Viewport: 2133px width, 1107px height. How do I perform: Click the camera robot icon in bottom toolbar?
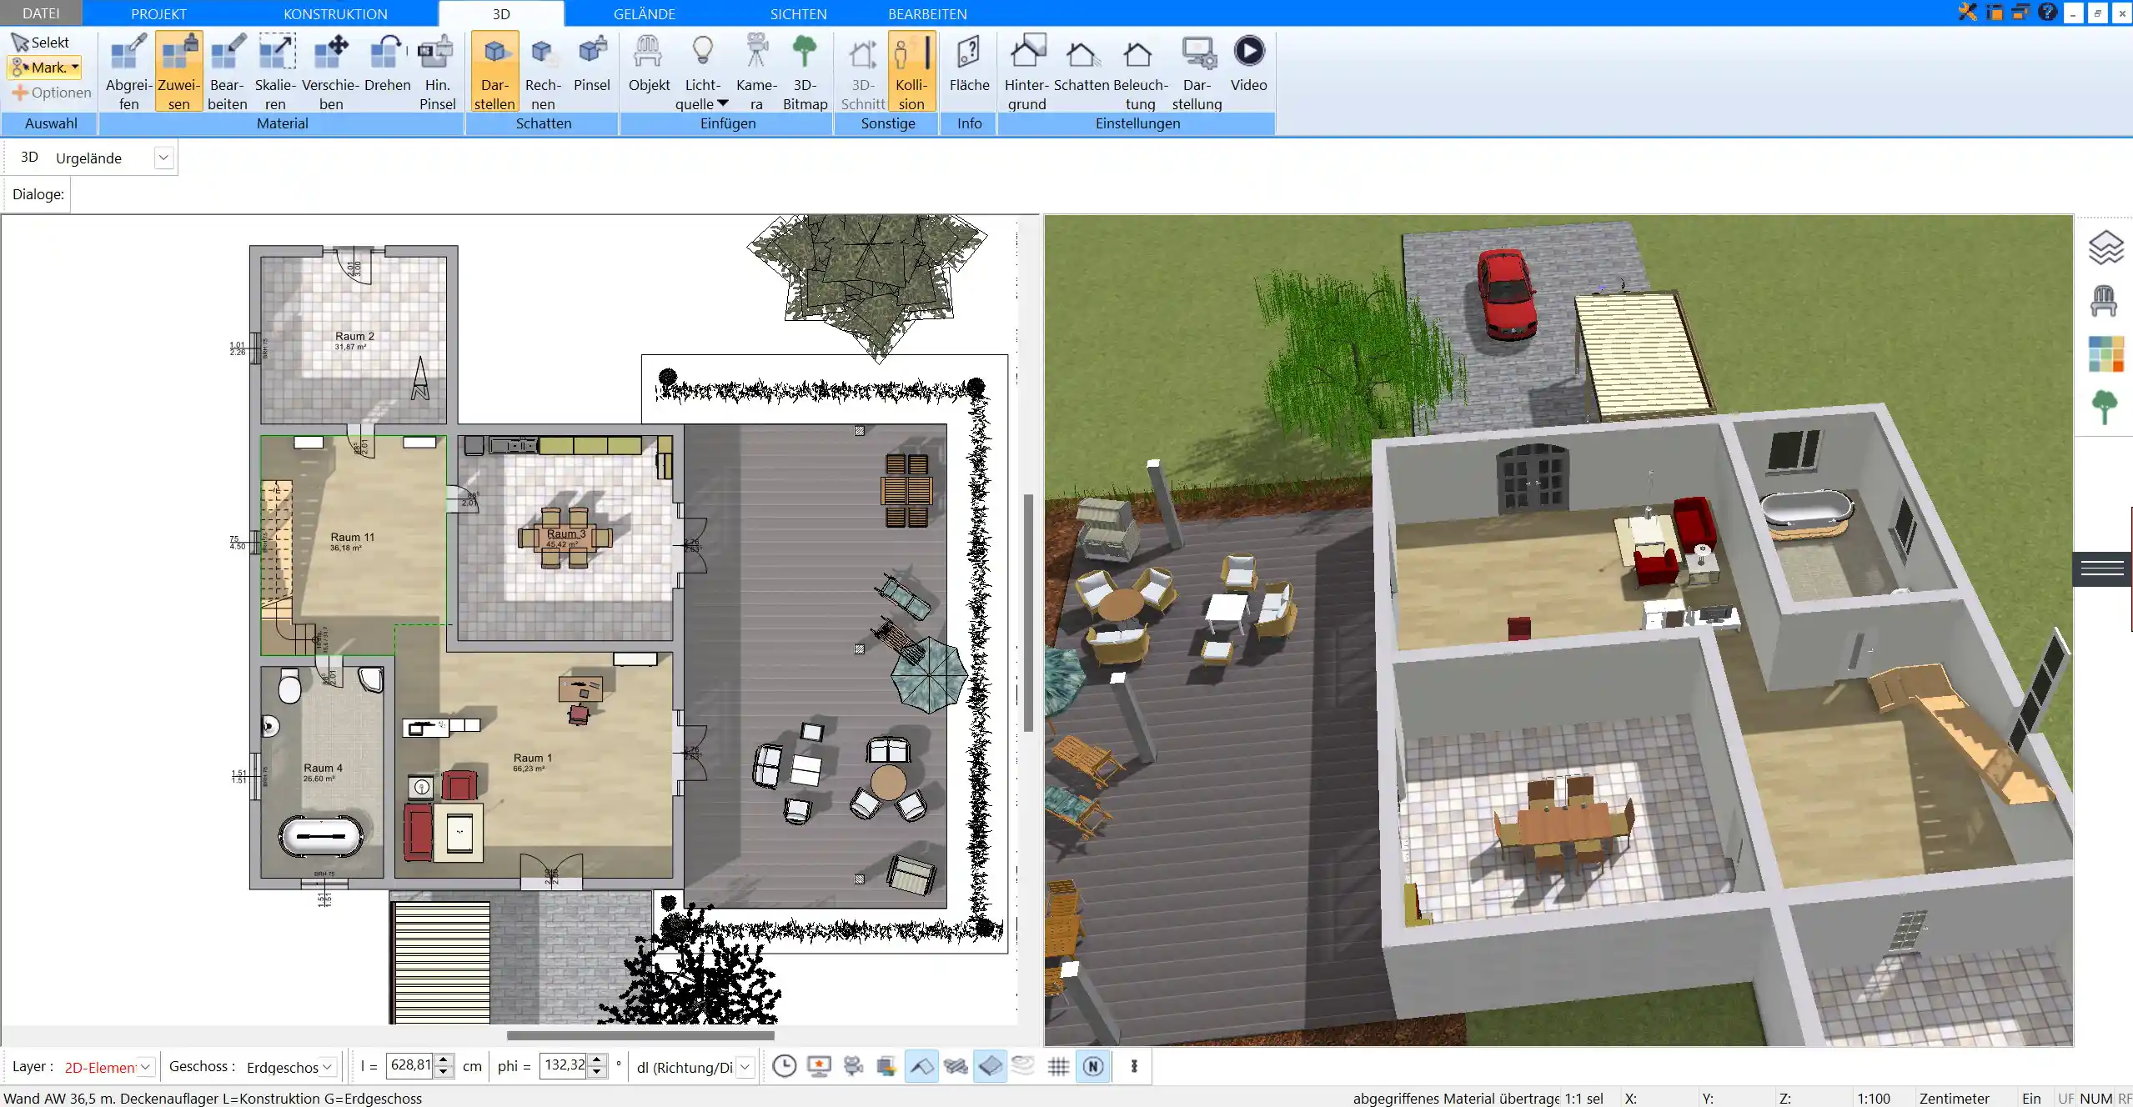coord(853,1066)
